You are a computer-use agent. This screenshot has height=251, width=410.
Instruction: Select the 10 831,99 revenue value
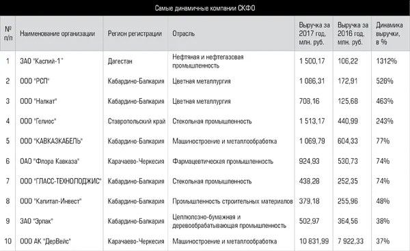click(x=314, y=241)
